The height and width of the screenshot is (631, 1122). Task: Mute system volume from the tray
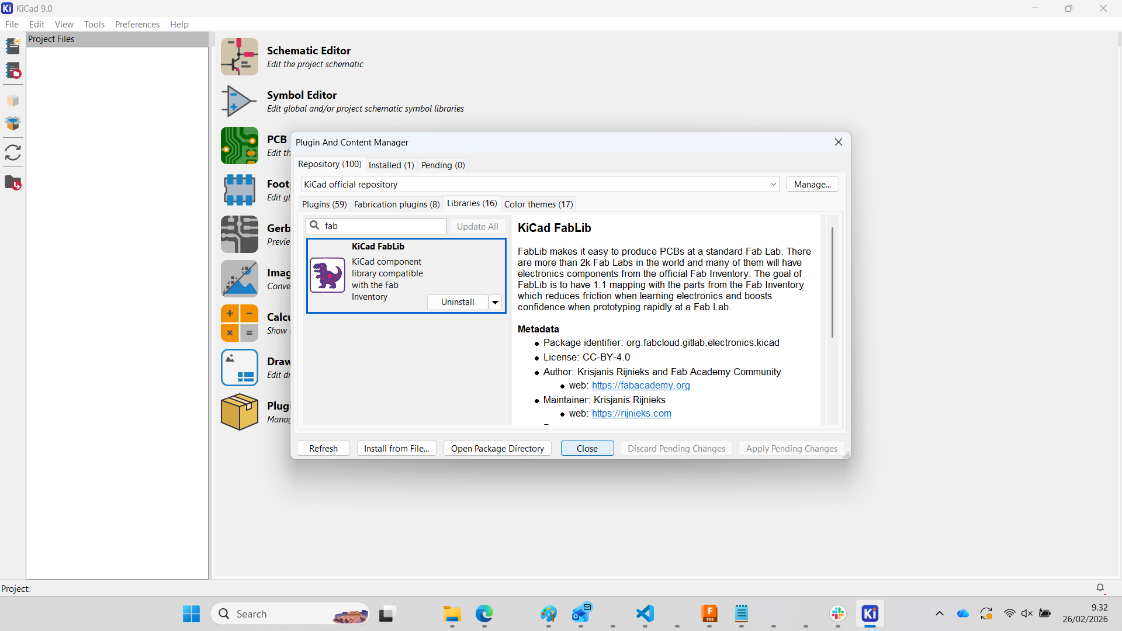[1027, 613]
